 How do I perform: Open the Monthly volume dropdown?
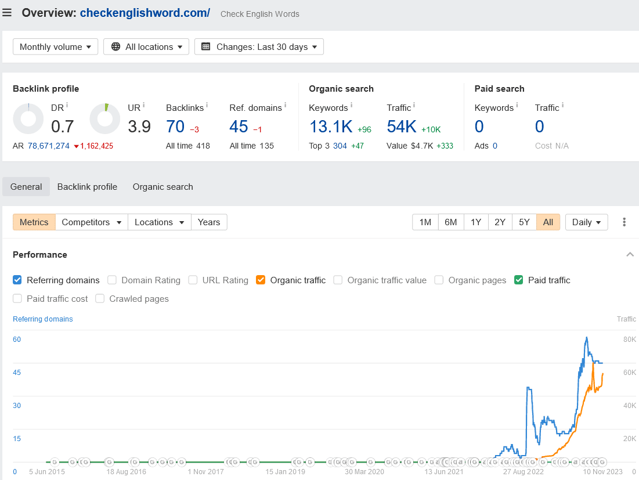coord(55,47)
